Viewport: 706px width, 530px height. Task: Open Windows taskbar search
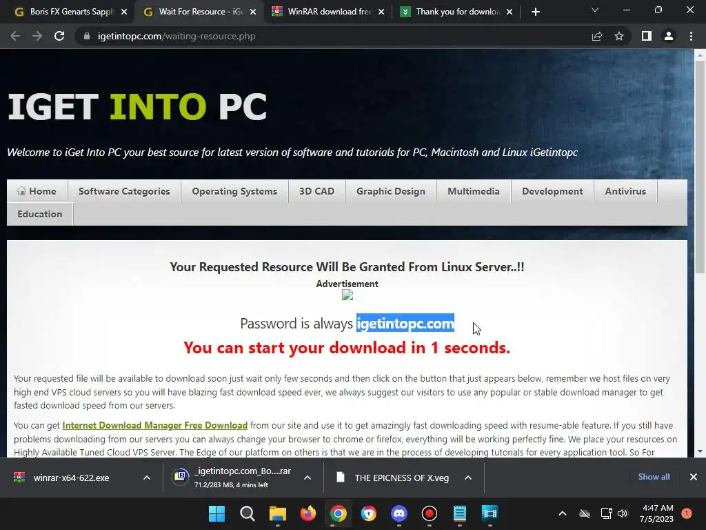pyautogui.click(x=248, y=513)
